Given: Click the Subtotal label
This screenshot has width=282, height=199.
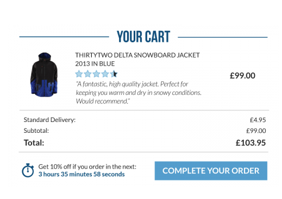Looking at the screenshot, I should 36,131.
